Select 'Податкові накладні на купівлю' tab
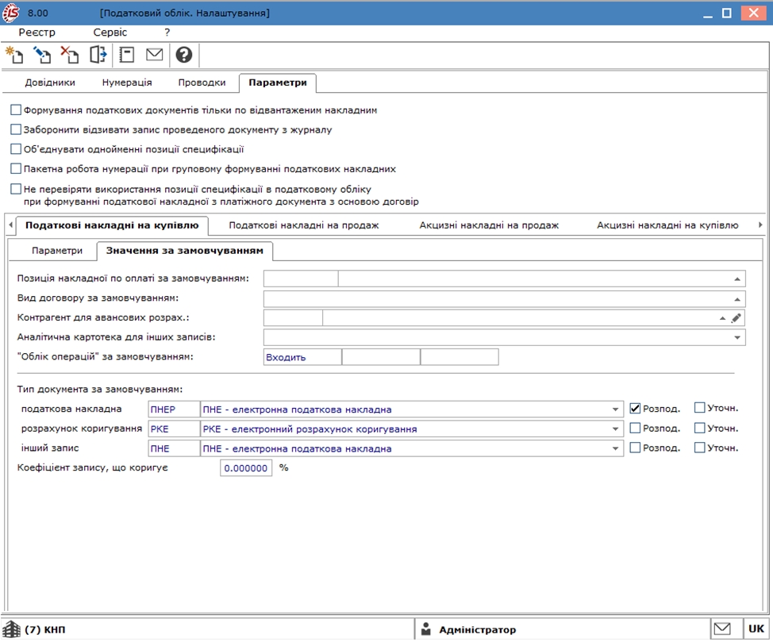This screenshot has width=773, height=642. coord(112,225)
